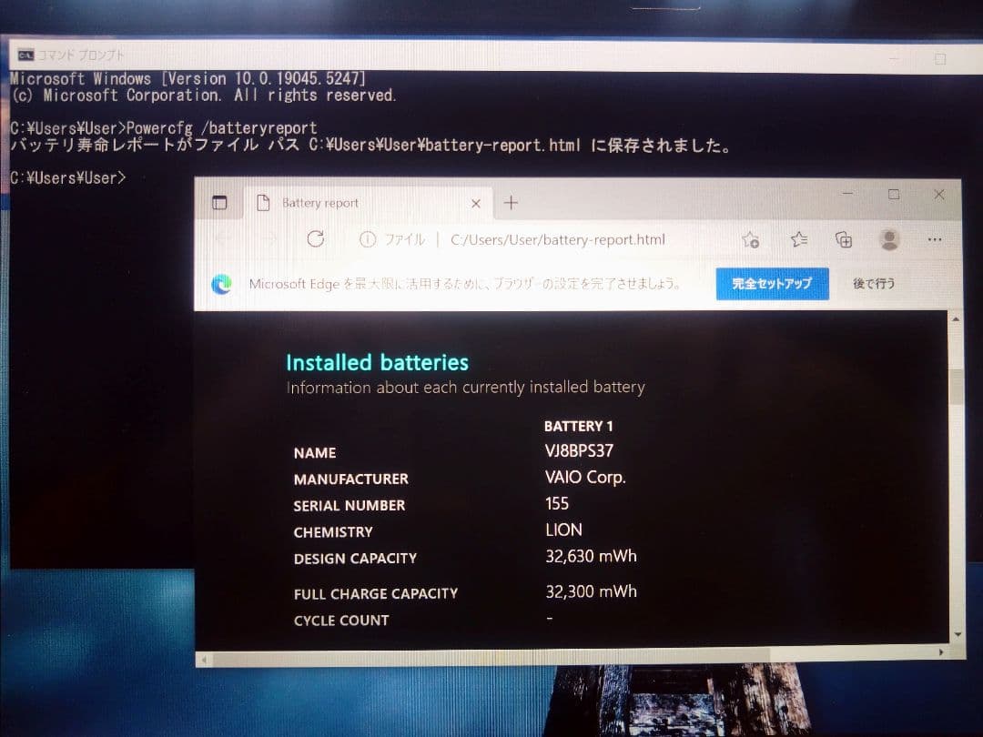
Task: Click the Edge profile avatar
Action: pos(887,239)
